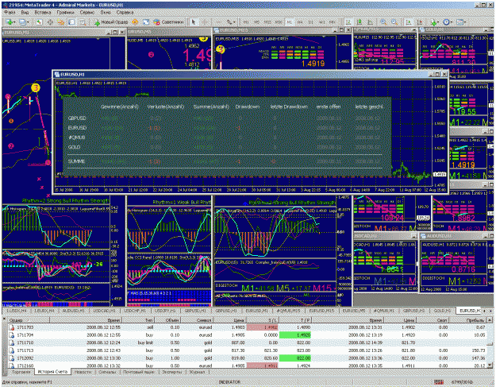Select the arrow cursor tool

194,21
